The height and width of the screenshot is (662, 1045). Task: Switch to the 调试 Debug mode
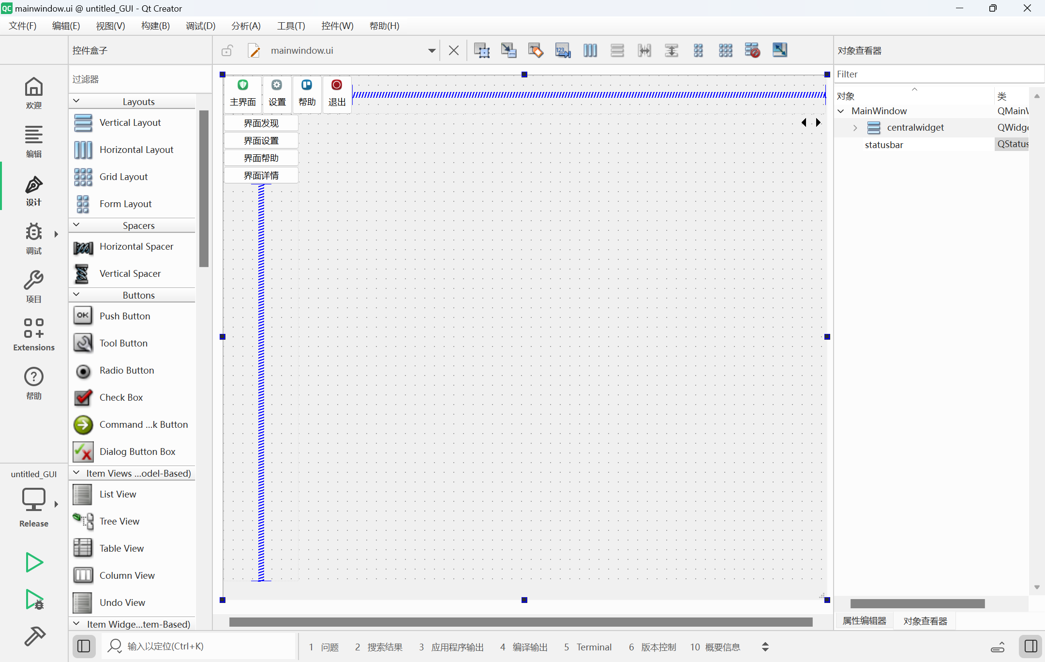33,238
